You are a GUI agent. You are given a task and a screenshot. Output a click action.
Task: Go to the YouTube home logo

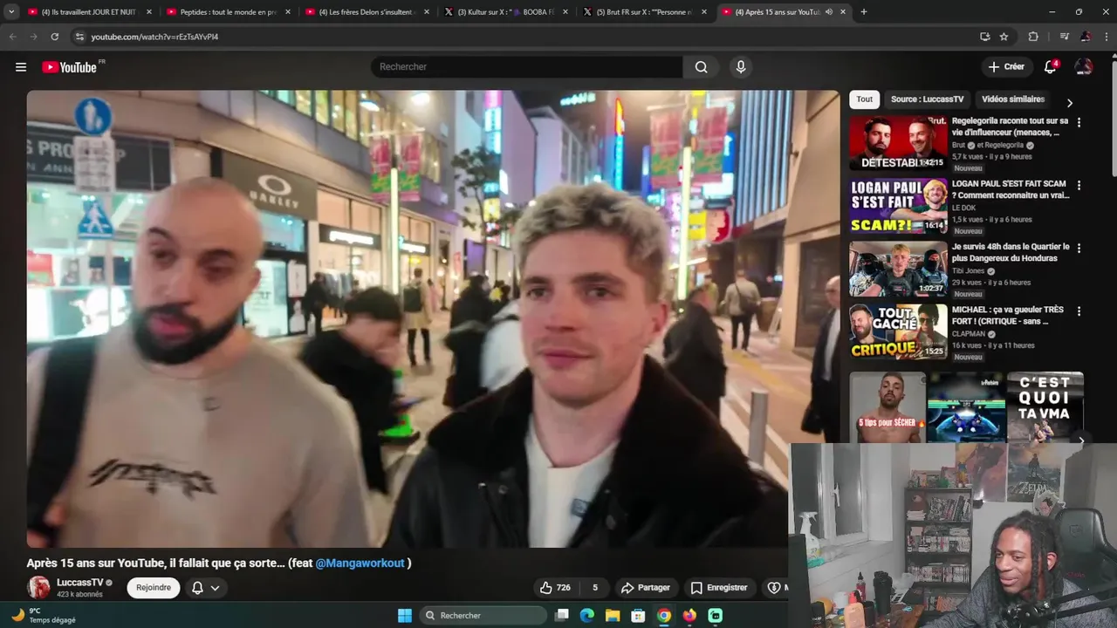click(70, 67)
